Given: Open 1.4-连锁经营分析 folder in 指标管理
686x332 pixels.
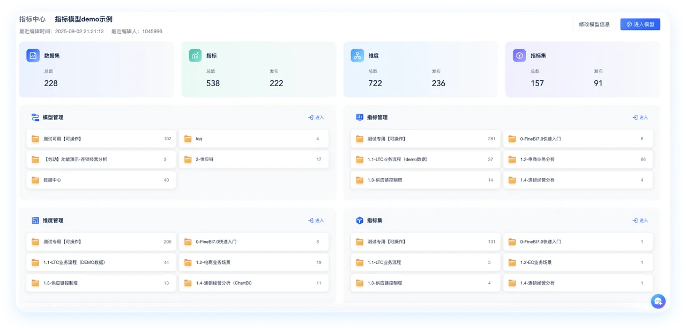Looking at the screenshot, I should click(578, 180).
